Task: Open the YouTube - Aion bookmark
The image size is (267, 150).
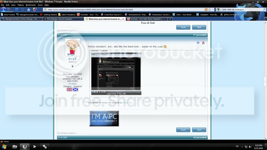Action: (88, 15)
